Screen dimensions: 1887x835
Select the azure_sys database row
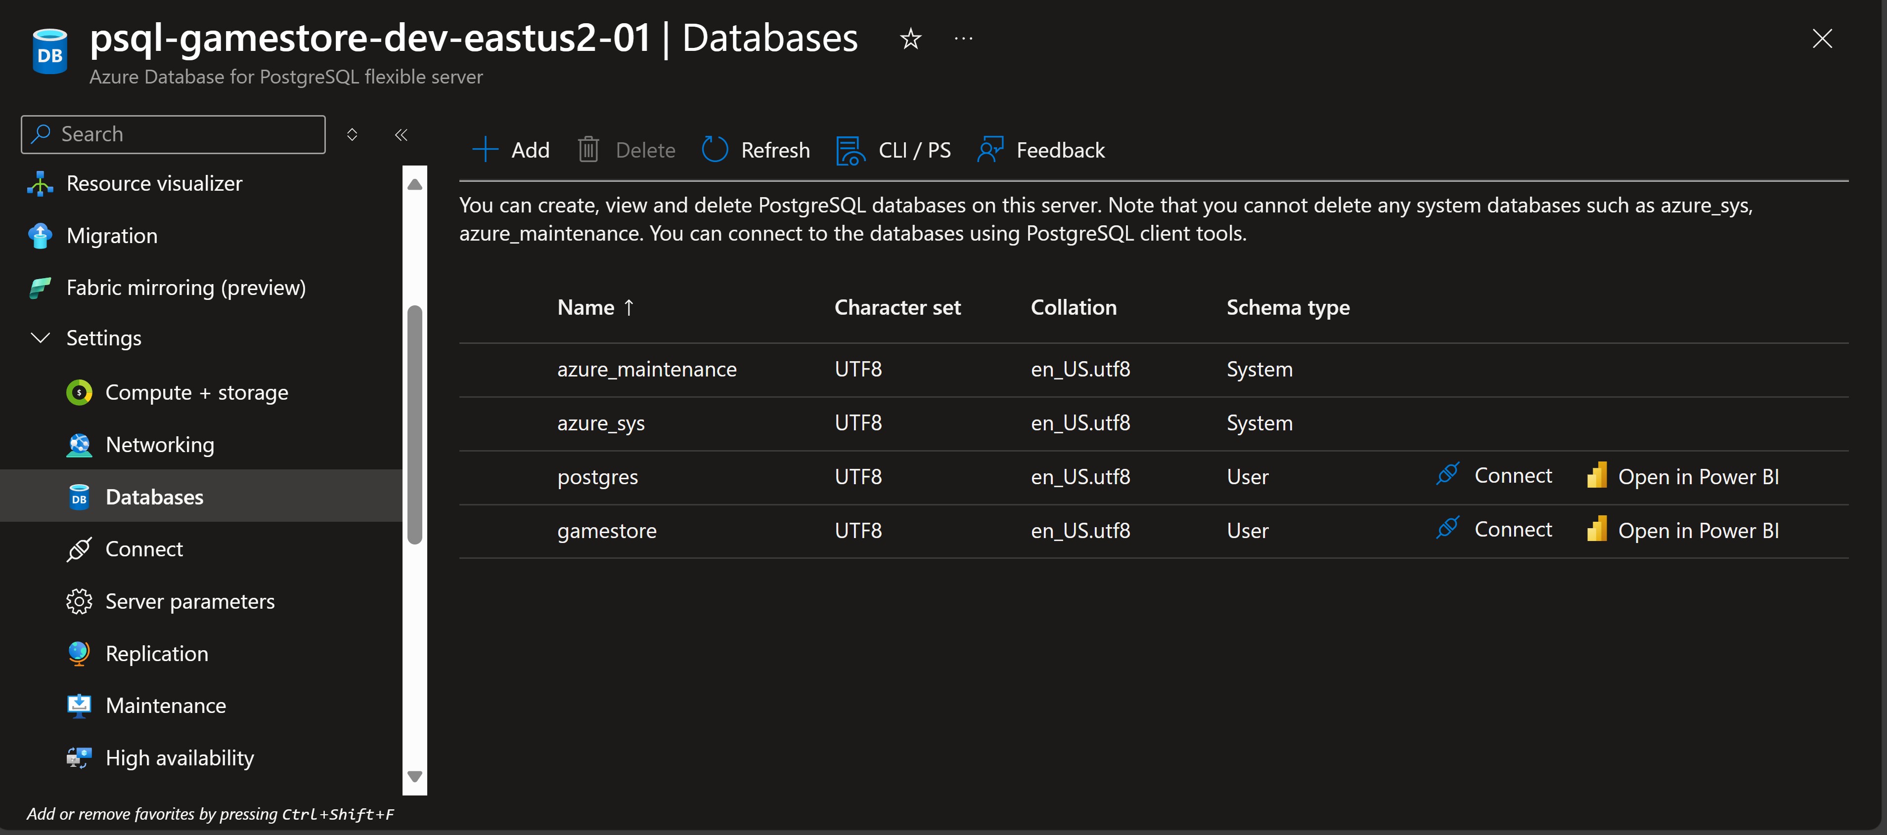(1153, 424)
